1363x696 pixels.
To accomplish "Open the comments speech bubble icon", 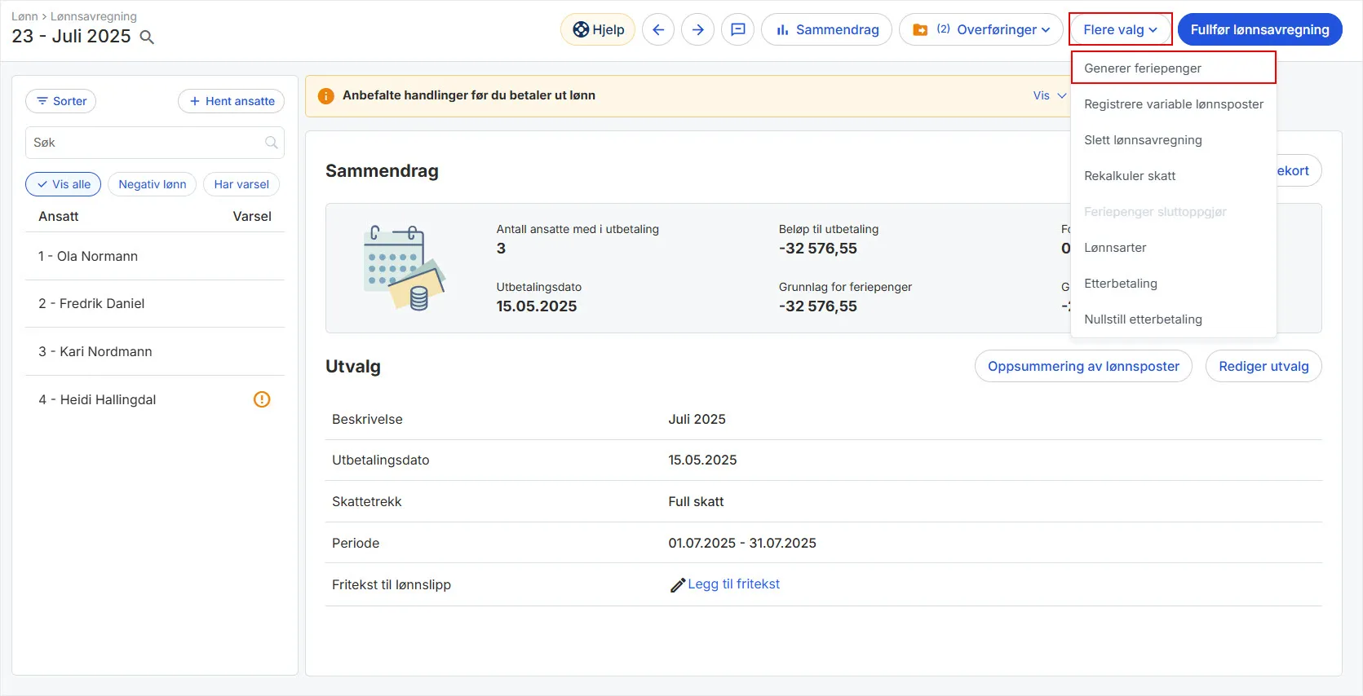I will coord(737,29).
